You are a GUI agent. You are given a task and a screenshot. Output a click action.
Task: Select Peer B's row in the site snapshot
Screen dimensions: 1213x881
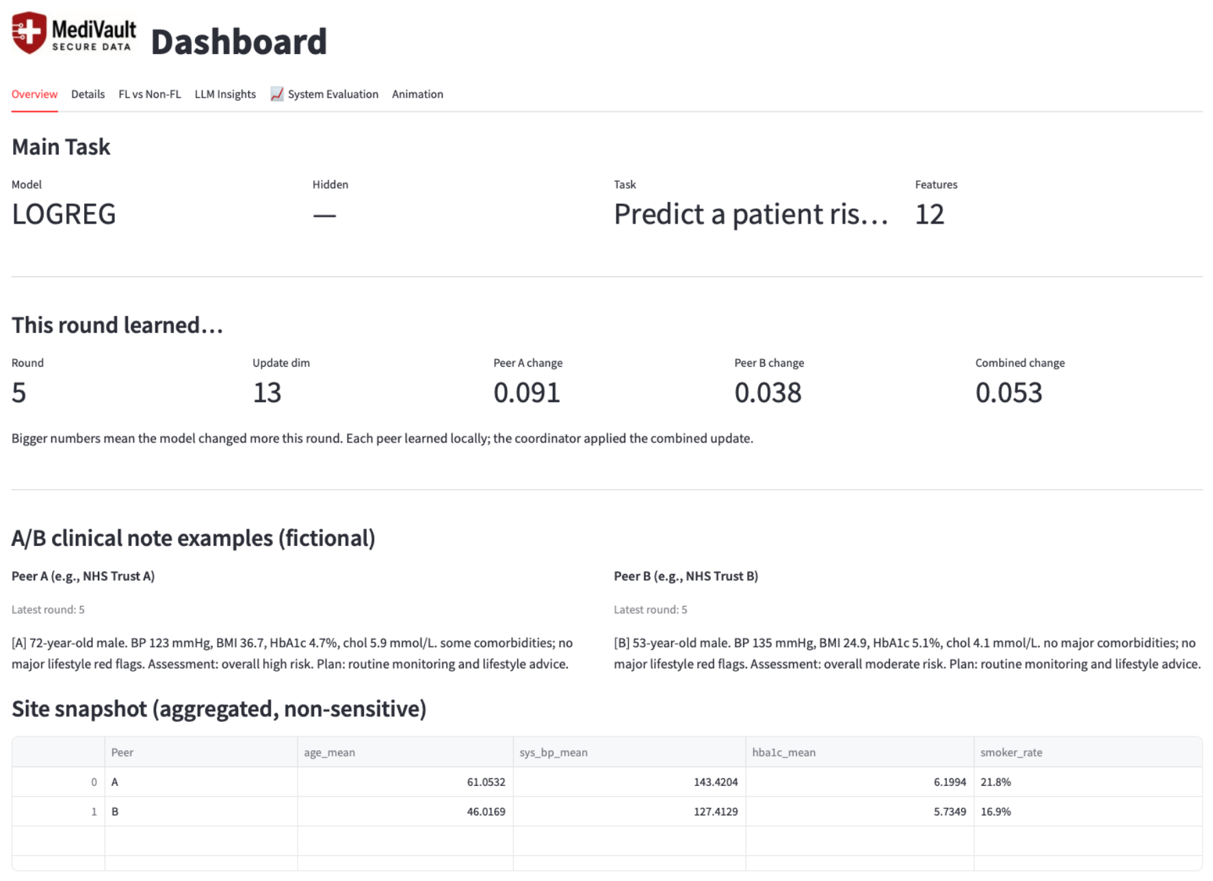click(115, 812)
